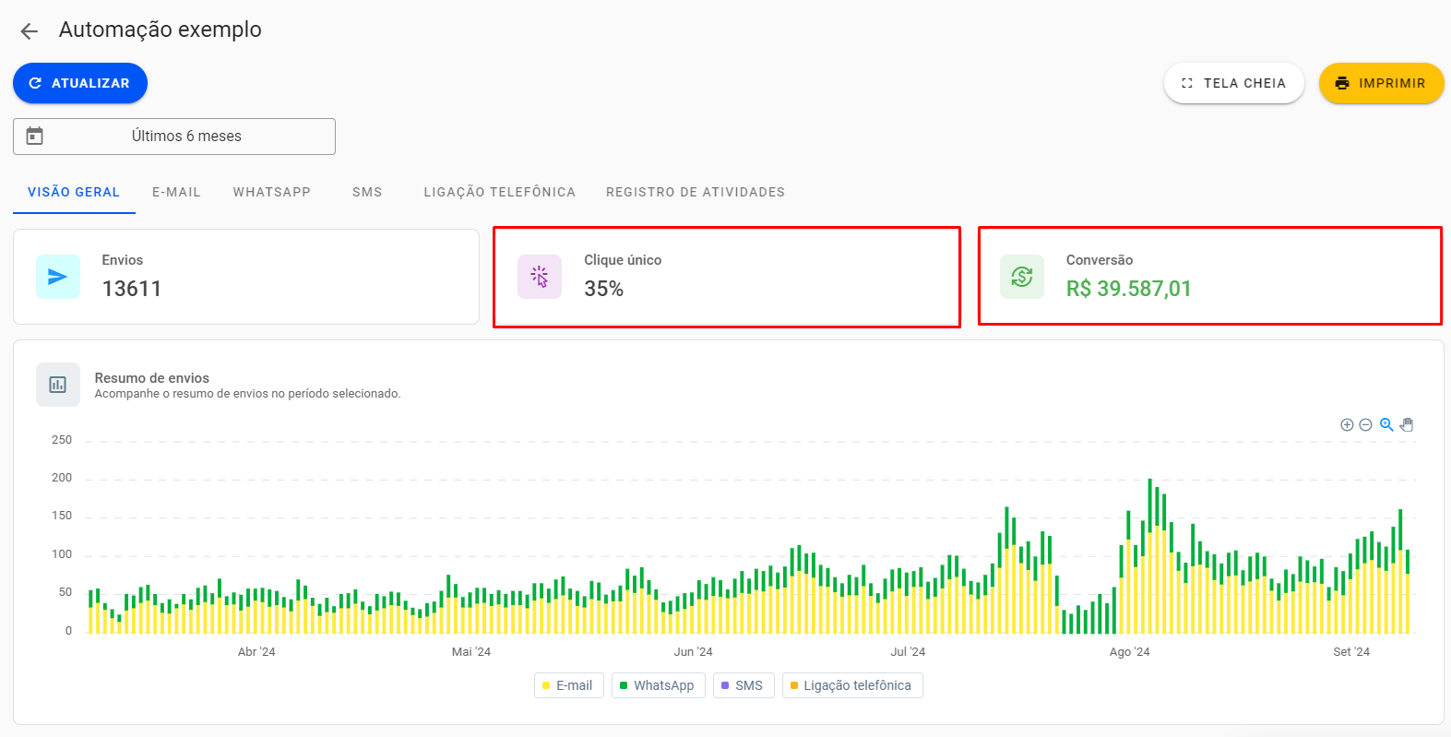Switch to the WHATSAPP tab
The width and height of the screenshot is (1451, 737).
[x=271, y=192]
